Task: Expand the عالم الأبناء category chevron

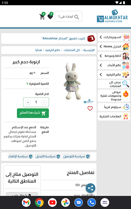Action: coord(101,65)
